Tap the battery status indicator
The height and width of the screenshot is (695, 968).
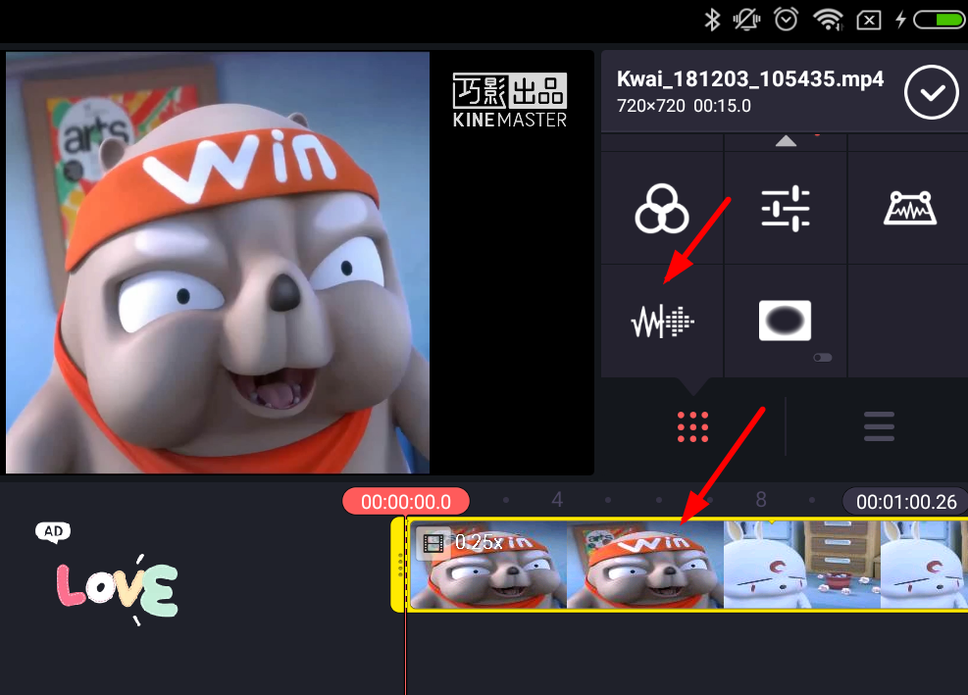coord(940,20)
